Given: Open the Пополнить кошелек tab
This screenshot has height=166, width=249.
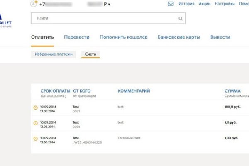Looking at the screenshot, I should point(123,37).
